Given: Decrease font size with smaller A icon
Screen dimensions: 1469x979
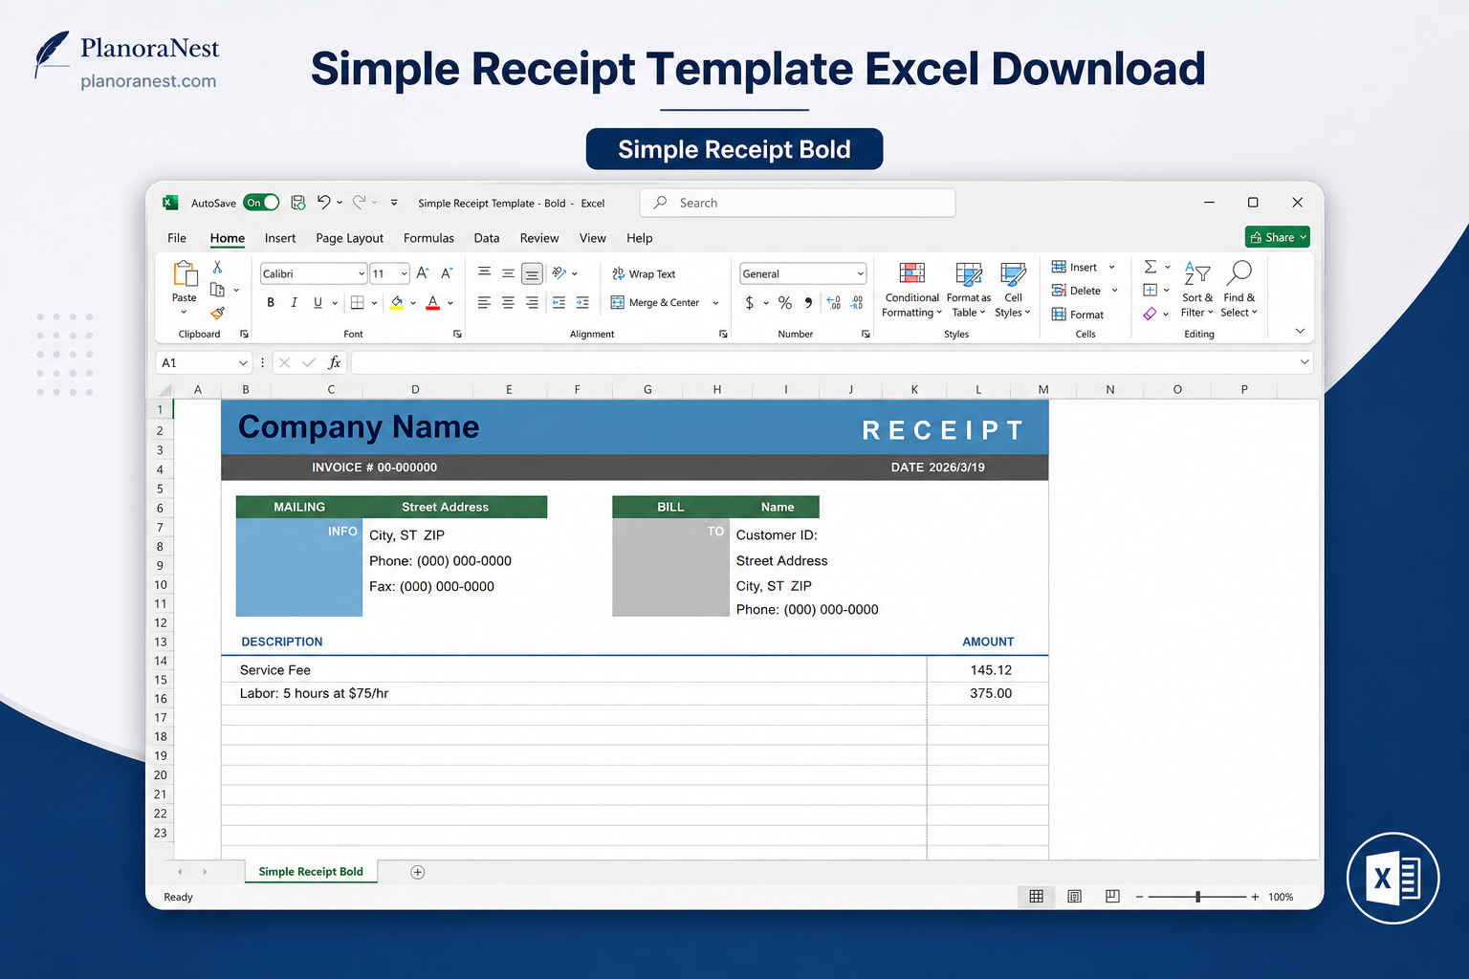Looking at the screenshot, I should coord(447,273).
